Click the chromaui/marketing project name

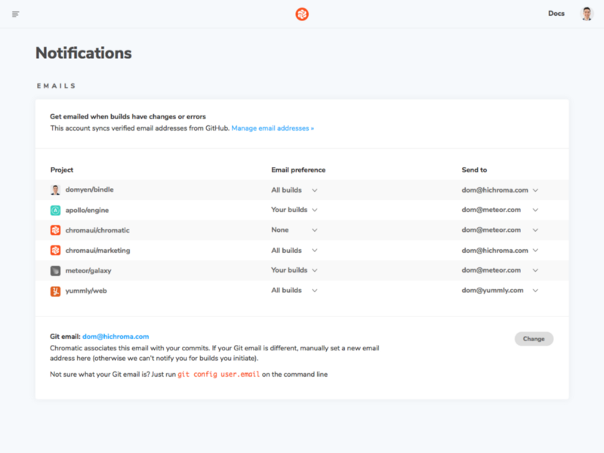98,251
